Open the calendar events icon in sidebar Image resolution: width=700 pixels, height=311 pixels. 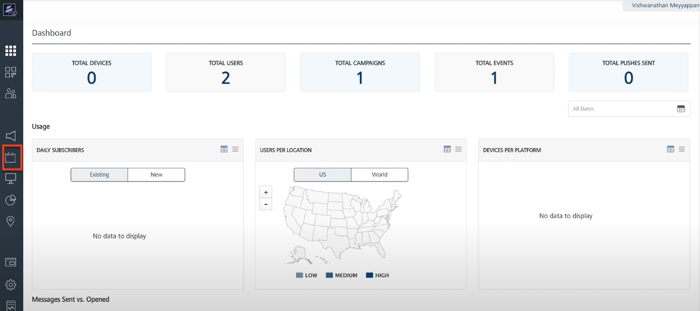pos(10,158)
